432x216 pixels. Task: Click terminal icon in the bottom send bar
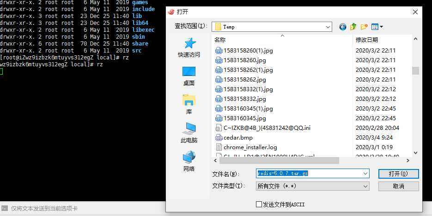[x=4, y=208]
